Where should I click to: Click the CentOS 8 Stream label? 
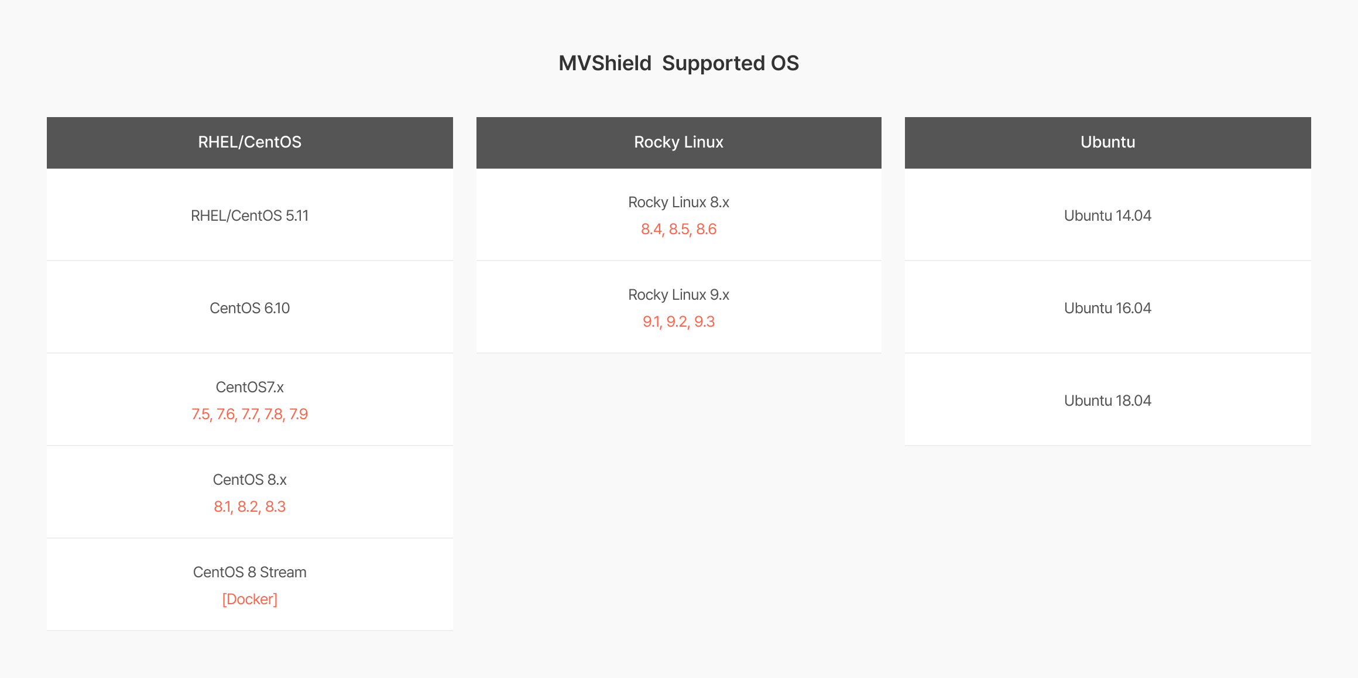click(x=250, y=572)
